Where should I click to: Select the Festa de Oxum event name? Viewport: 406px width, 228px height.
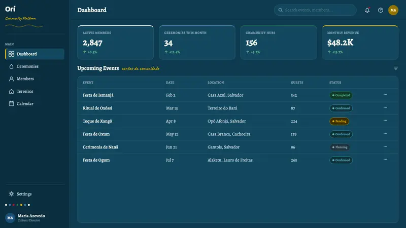96,134
